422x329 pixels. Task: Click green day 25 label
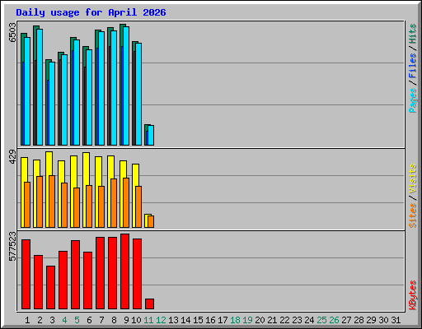(x=321, y=320)
